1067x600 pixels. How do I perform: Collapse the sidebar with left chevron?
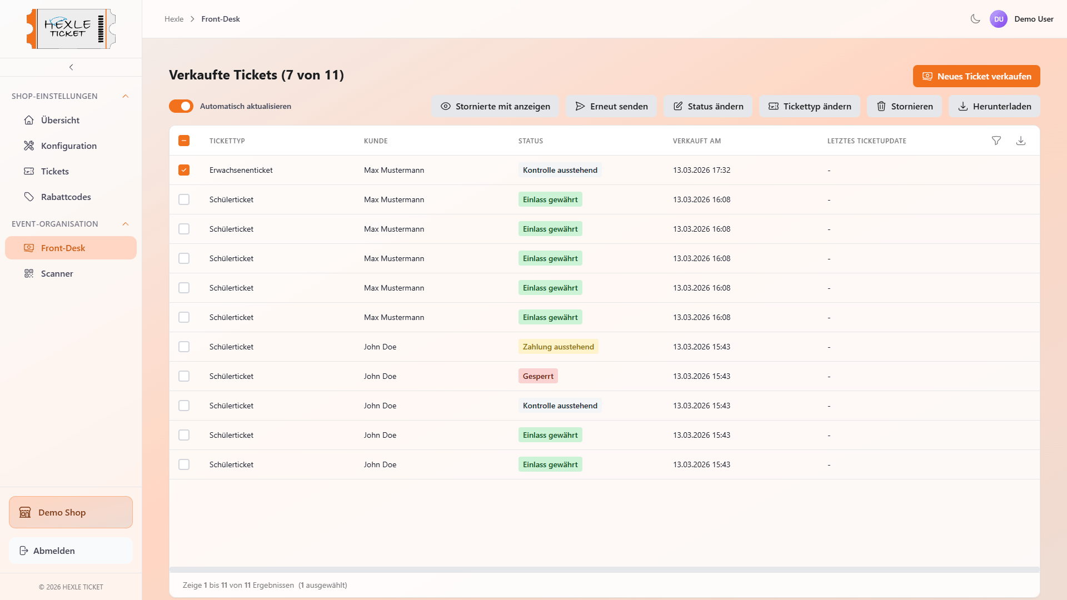pyautogui.click(x=71, y=67)
